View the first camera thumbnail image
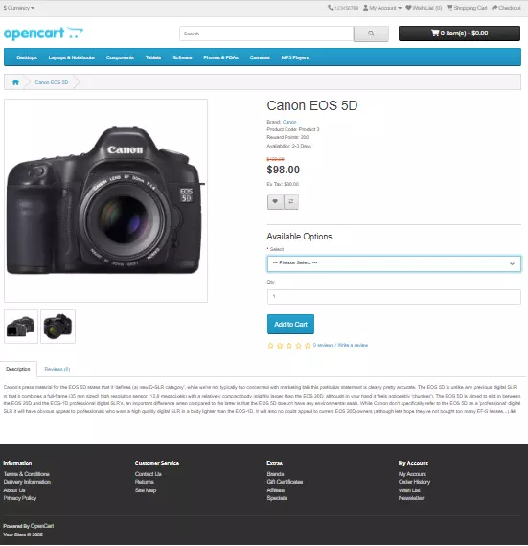528x546 pixels. 21,327
